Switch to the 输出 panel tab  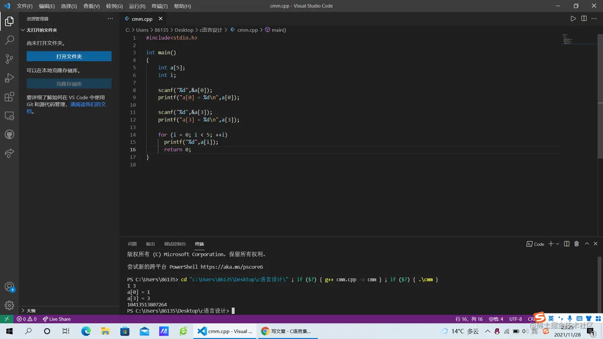click(150, 244)
